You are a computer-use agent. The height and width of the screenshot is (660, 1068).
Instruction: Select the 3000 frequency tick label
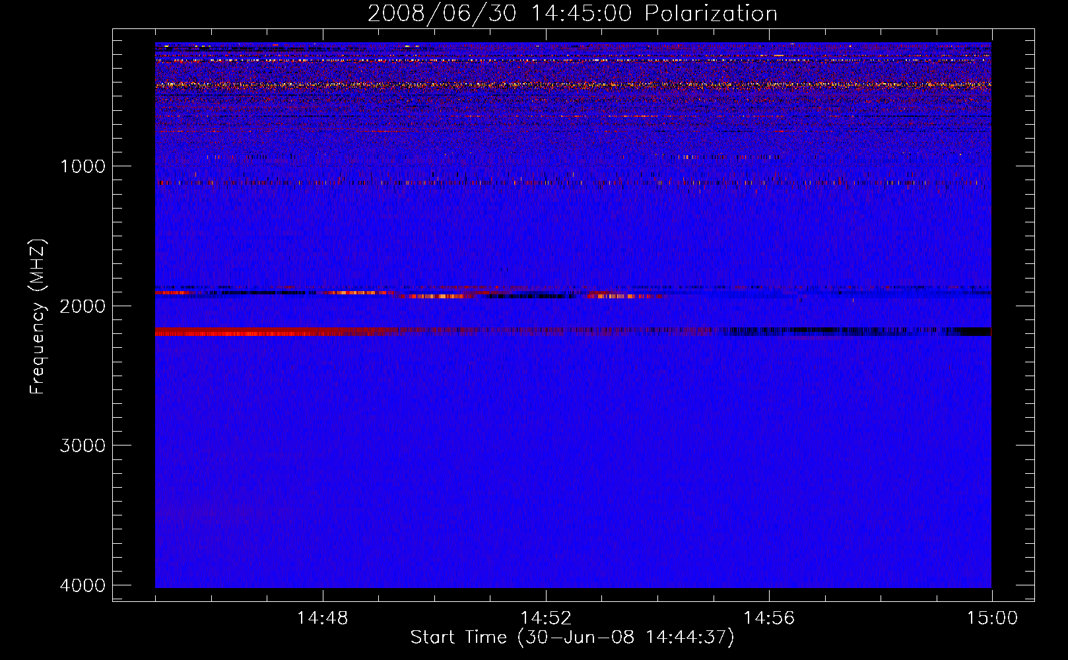pyautogui.click(x=83, y=445)
